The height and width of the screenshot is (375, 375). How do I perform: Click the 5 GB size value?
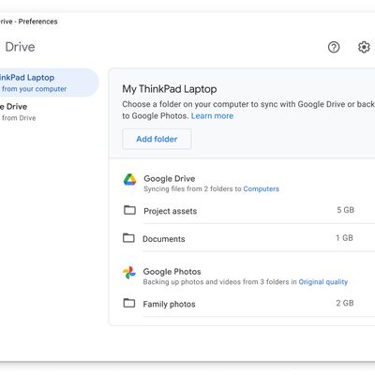pyautogui.click(x=345, y=210)
